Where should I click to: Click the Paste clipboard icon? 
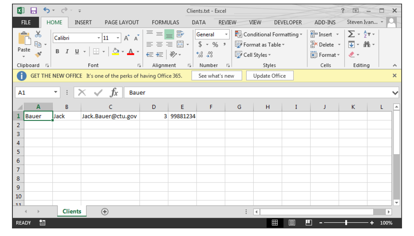click(24, 38)
